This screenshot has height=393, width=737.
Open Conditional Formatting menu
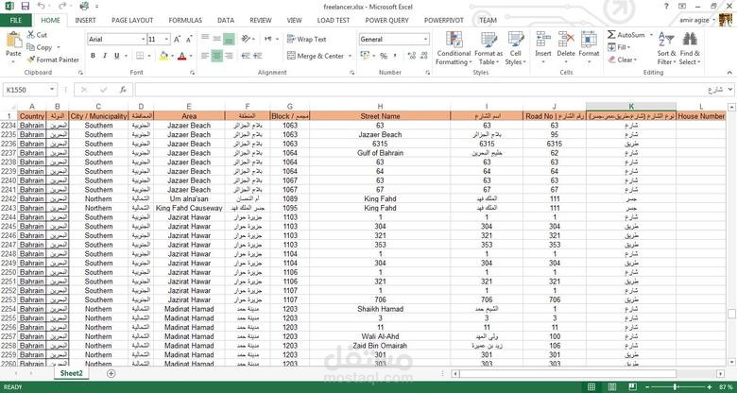point(454,49)
